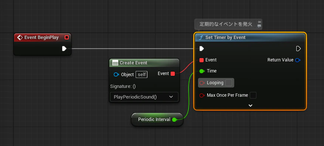Image resolution: width=324 pixels, height=146 pixels.
Task: Click the function icon on Set Timer by Event
Action: pyautogui.click(x=201, y=38)
